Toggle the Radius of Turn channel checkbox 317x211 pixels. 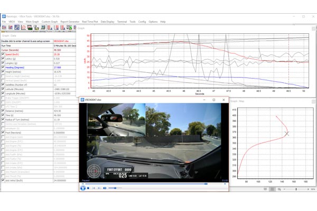pyautogui.click(x=3, y=120)
